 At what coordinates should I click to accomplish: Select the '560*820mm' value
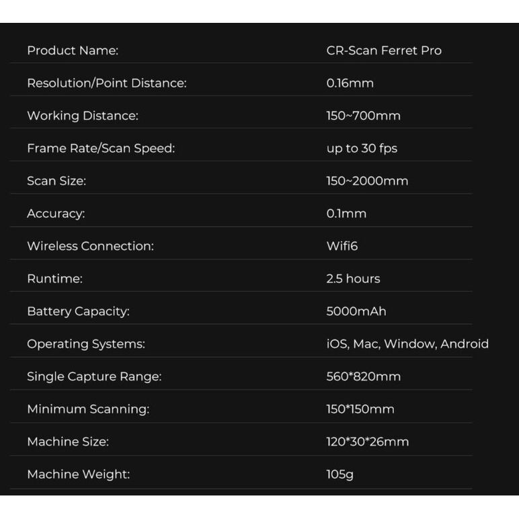pos(364,376)
